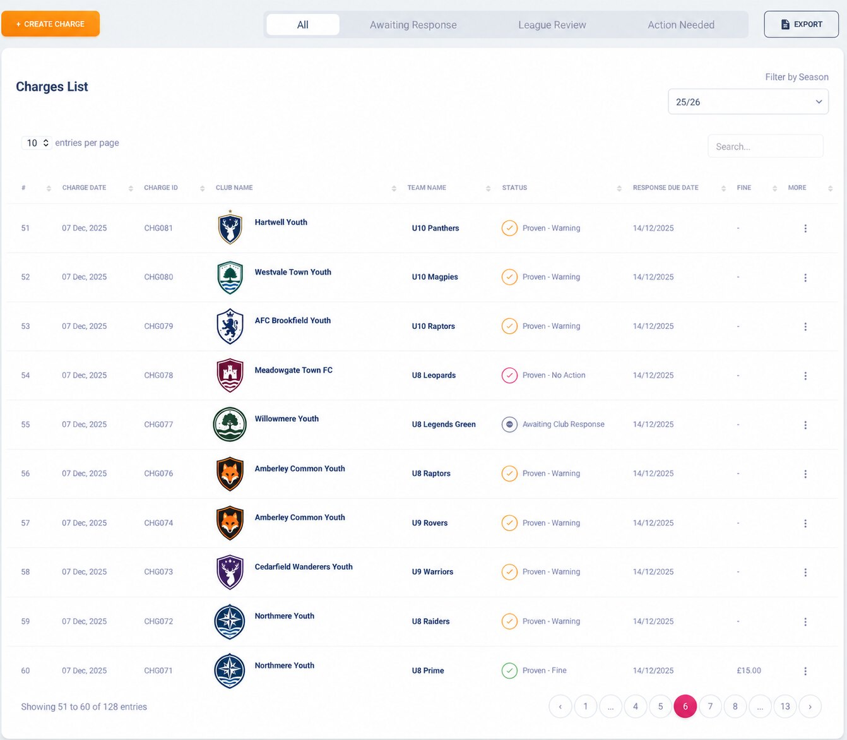This screenshot has width=847, height=740.
Task: Switch to the Awaiting Response tab
Action: coord(413,25)
